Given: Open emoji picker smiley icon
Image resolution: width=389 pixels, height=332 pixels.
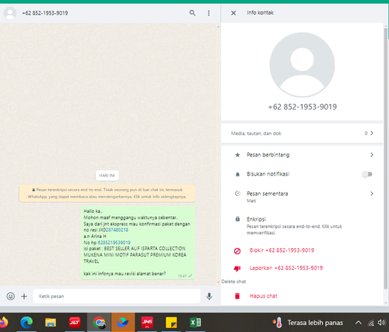Looking at the screenshot, I should click(11, 296).
